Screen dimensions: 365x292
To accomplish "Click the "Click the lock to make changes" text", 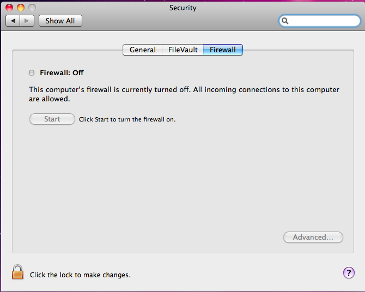I will 80,275.
